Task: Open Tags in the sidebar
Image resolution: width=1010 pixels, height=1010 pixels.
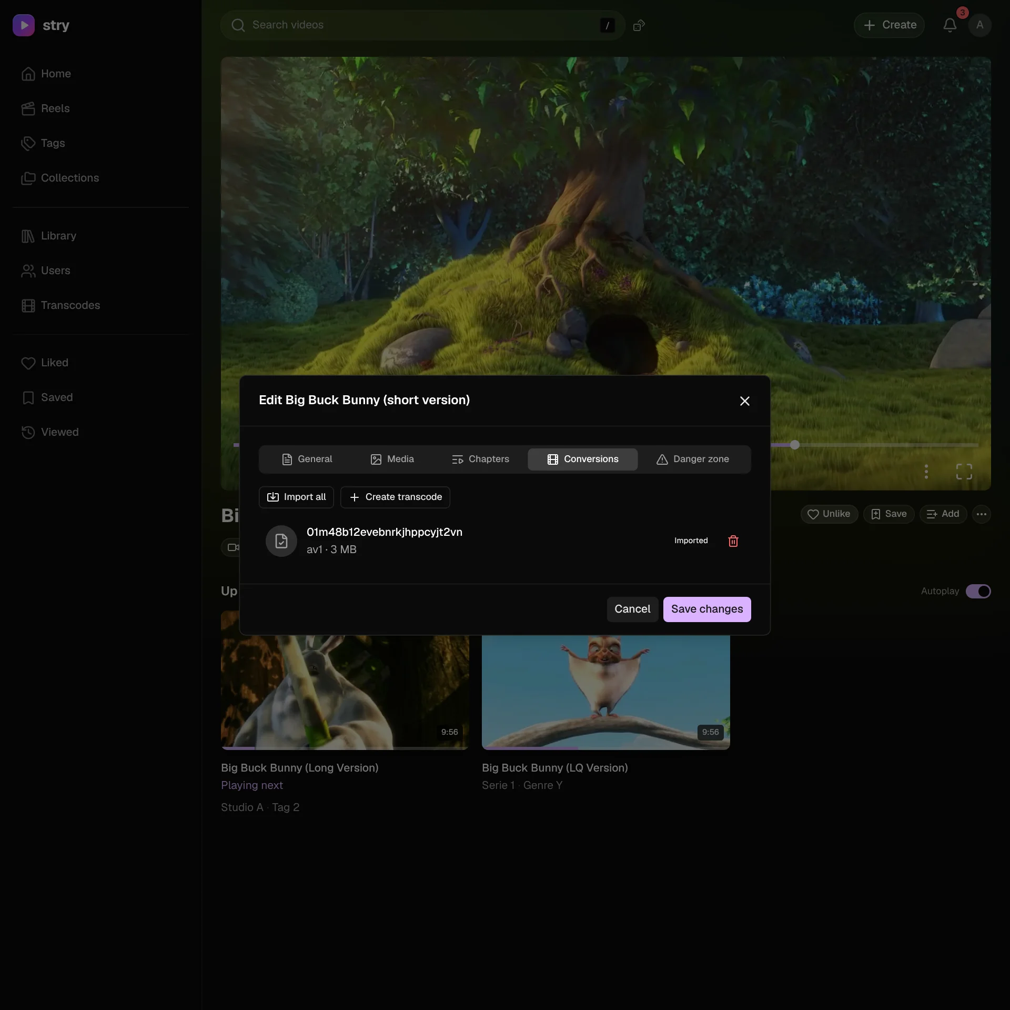Action: pos(100,143)
